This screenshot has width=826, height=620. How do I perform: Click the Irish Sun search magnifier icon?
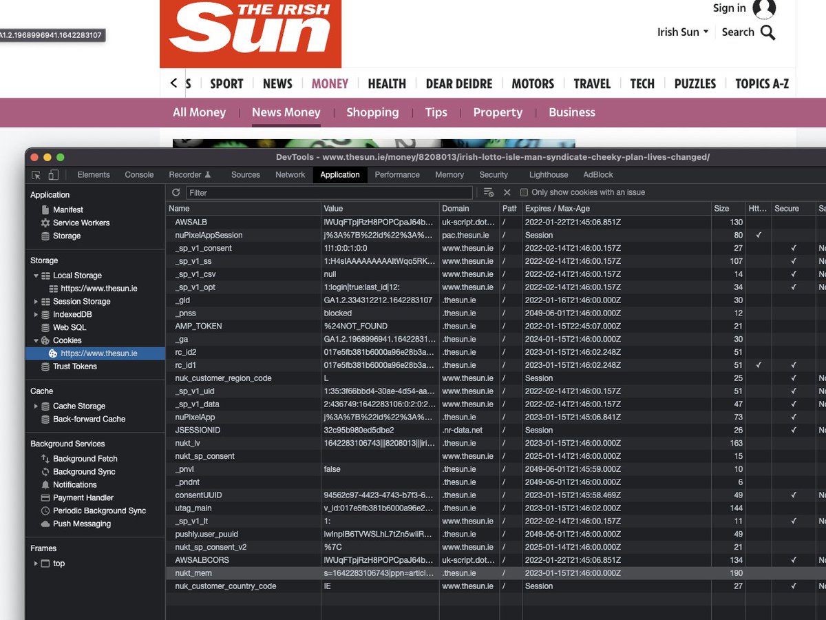point(767,32)
